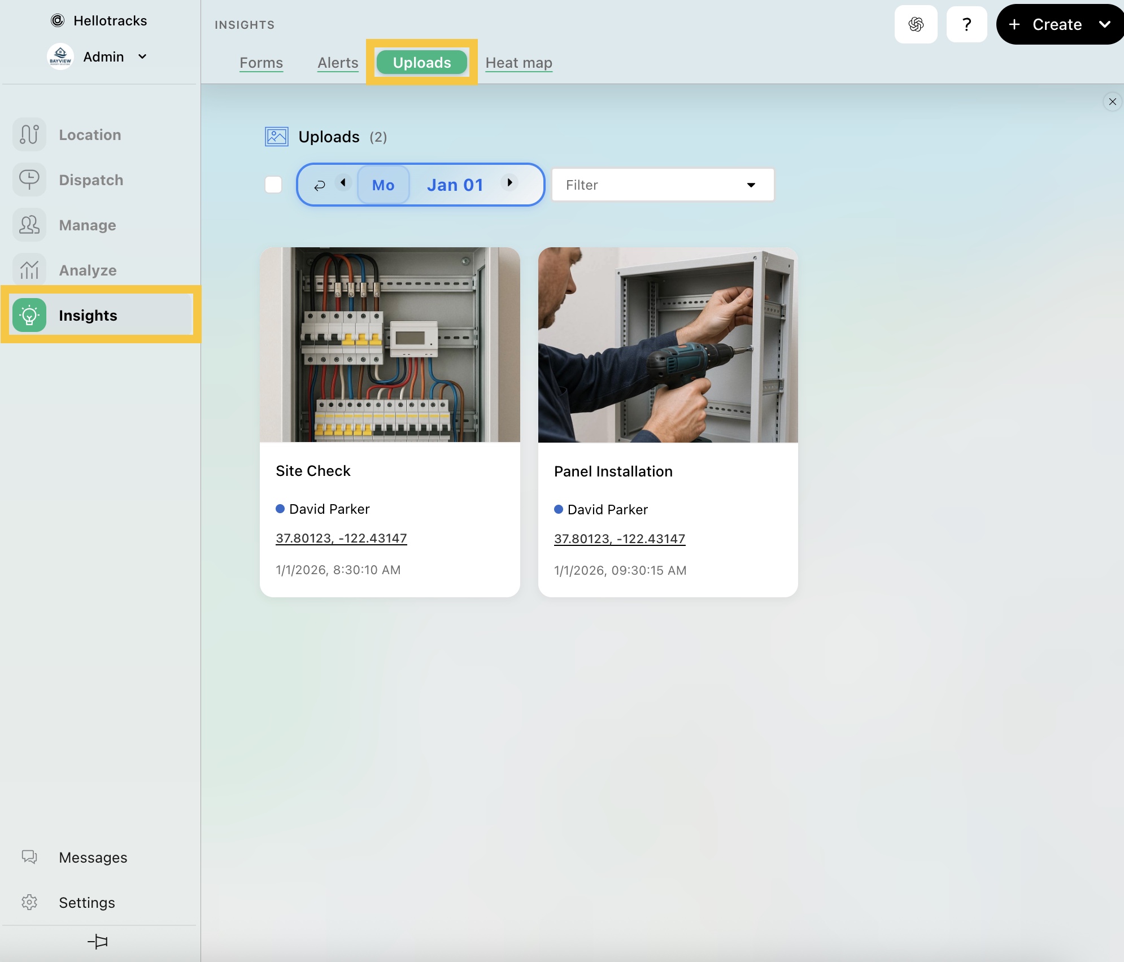Switch to the Alerts tab

coord(338,63)
